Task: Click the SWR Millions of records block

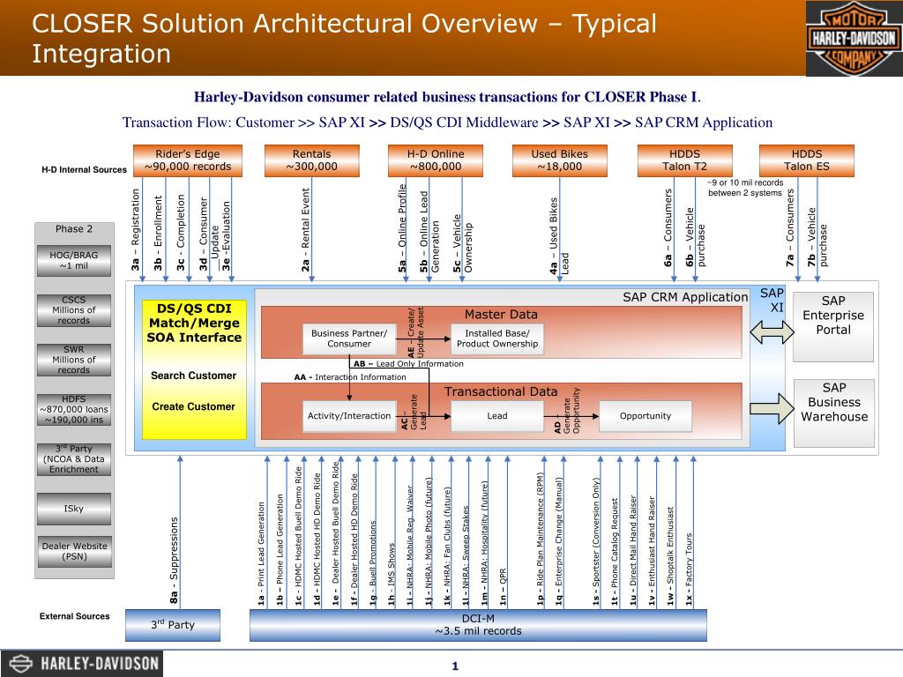Action: [74, 360]
